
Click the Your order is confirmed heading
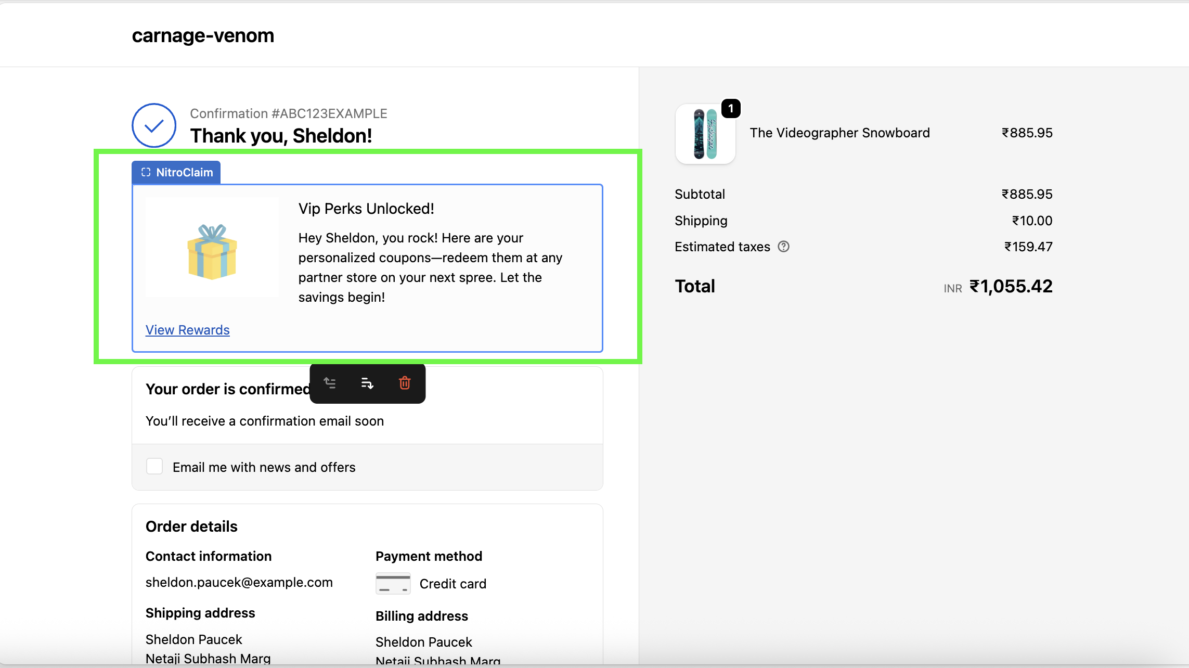coord(227,389)
